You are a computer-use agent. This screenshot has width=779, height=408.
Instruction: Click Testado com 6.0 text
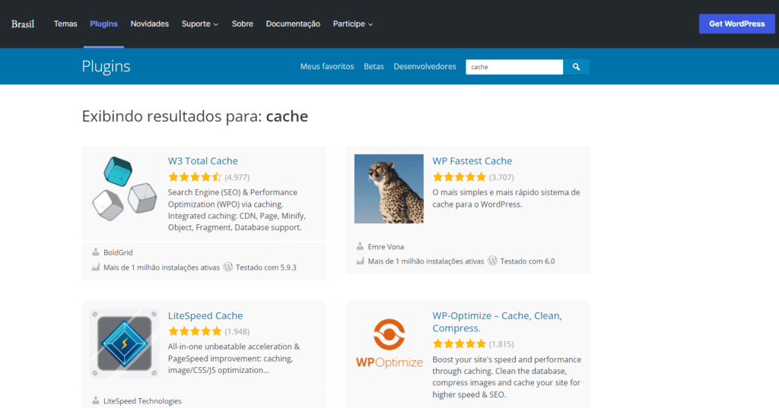pos(528,261)
